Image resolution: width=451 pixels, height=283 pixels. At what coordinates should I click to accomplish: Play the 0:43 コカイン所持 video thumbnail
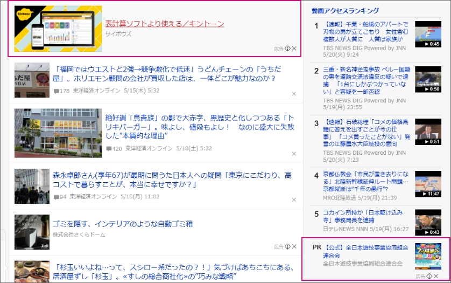point(428,223)
